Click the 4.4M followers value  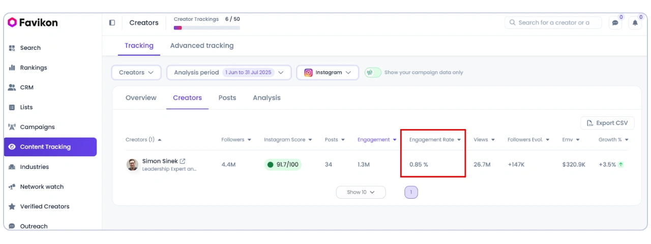(x=228, y=165)
